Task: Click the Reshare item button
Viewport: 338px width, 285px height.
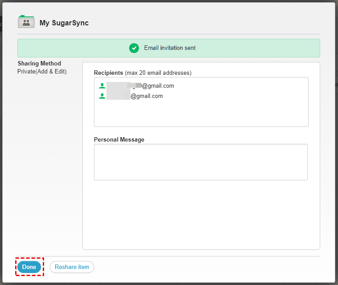Action: coord(72,267)
